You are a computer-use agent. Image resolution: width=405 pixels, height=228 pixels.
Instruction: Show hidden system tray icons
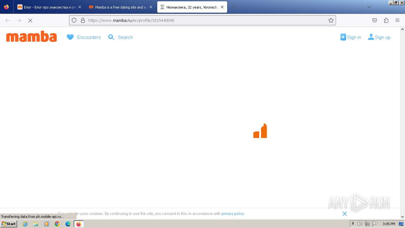353,224
